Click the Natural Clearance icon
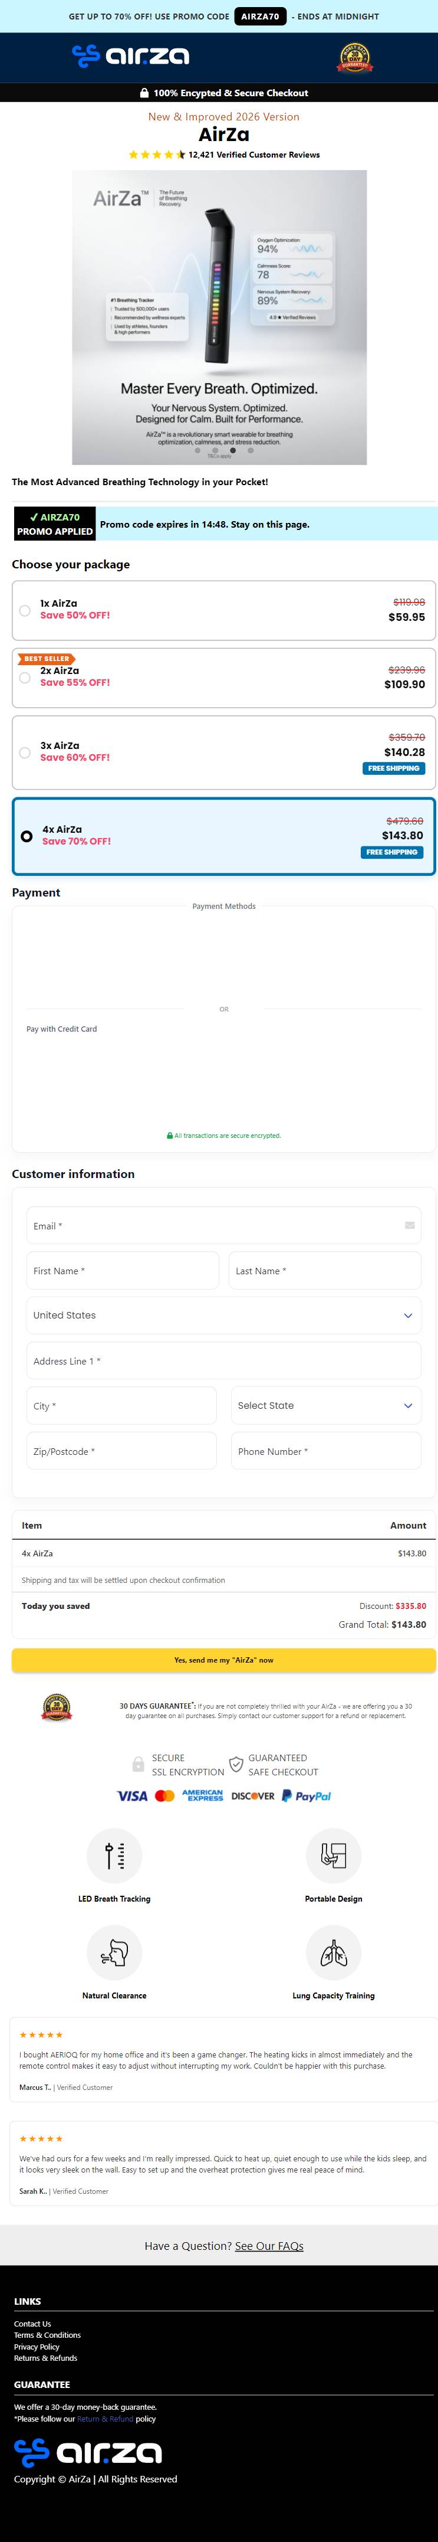Viewport: 438px width, 2542px height. pos(114,1952)
